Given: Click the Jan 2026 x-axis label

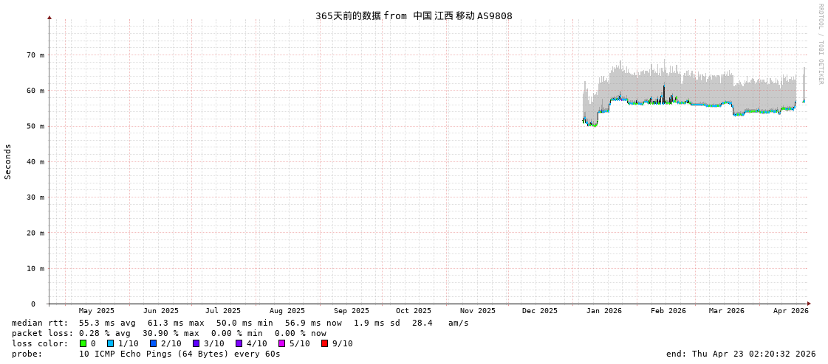Looking at the screenshot, I should pos(603,311).
